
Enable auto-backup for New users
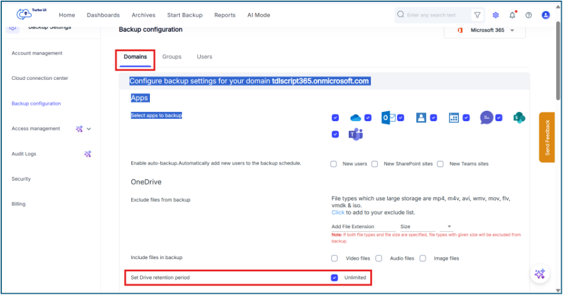[334, 164]
